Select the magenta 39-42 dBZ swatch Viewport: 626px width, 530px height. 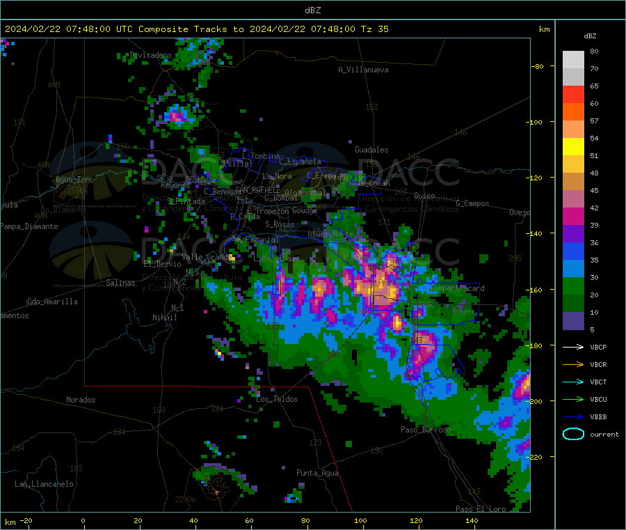coord(573,216)
